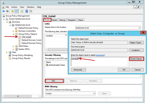
Task: Collapse the Forest: testdomain.local node
Action: coord(4,19)
